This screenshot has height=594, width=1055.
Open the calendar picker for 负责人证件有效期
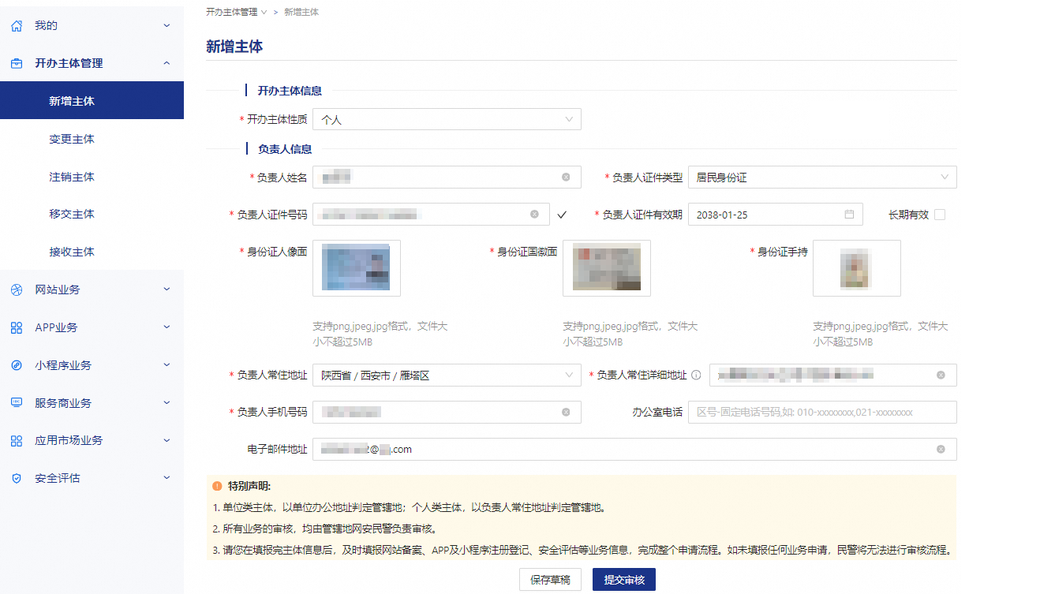click(849, 214)
